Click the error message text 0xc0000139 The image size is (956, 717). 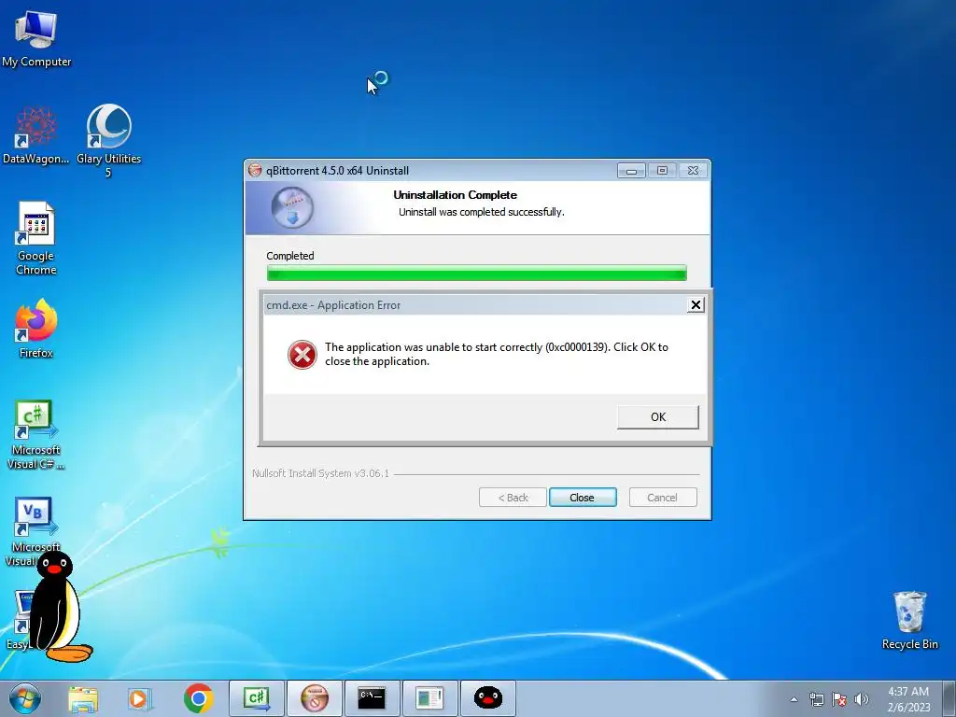click(x=497, y=354)
